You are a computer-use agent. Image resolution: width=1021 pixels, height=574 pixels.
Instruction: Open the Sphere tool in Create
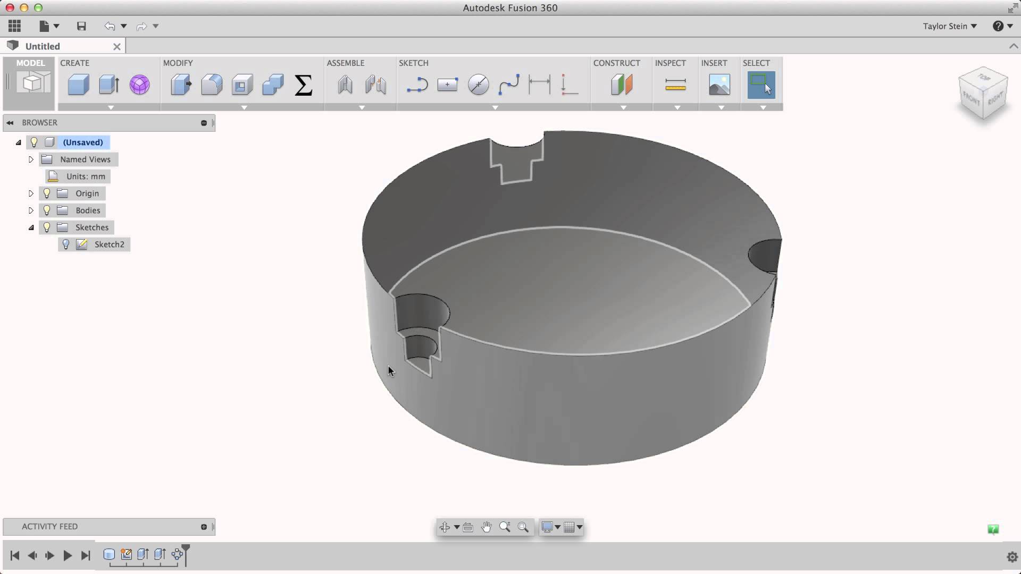point(139,84)
